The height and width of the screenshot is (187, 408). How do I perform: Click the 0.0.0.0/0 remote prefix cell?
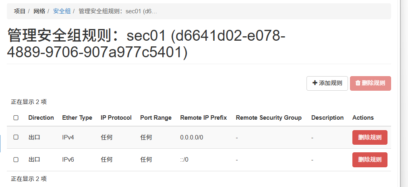[x=192, y=137]
